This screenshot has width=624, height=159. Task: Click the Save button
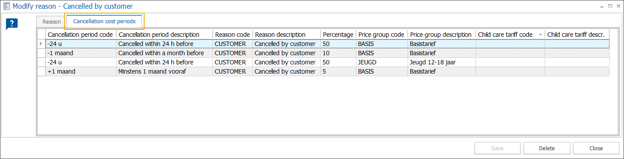click(497, 148)
